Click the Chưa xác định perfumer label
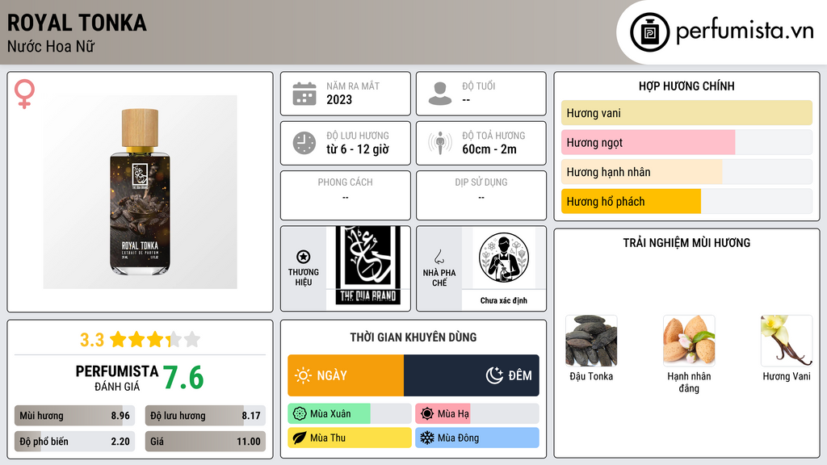The width and height of the screenshot is (827, 465). [x=504, y=300]
